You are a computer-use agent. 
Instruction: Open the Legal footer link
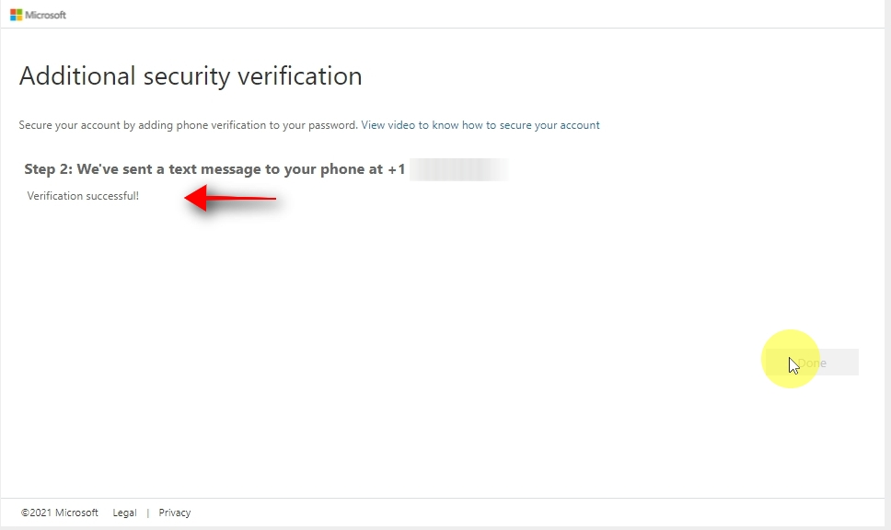click(124, 513)
